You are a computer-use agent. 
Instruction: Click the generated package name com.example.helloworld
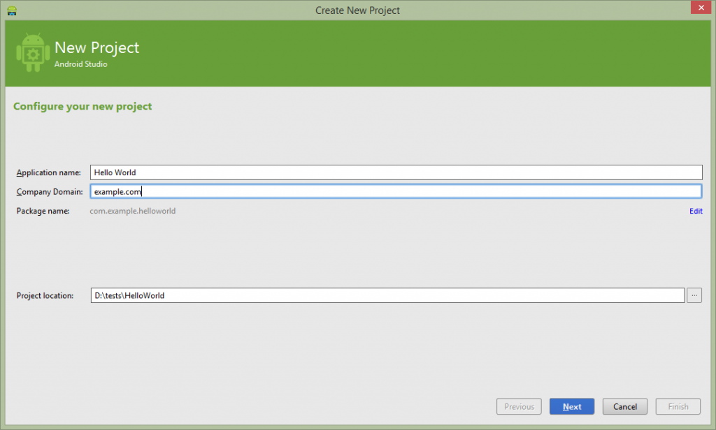click(x=133, y=211)
